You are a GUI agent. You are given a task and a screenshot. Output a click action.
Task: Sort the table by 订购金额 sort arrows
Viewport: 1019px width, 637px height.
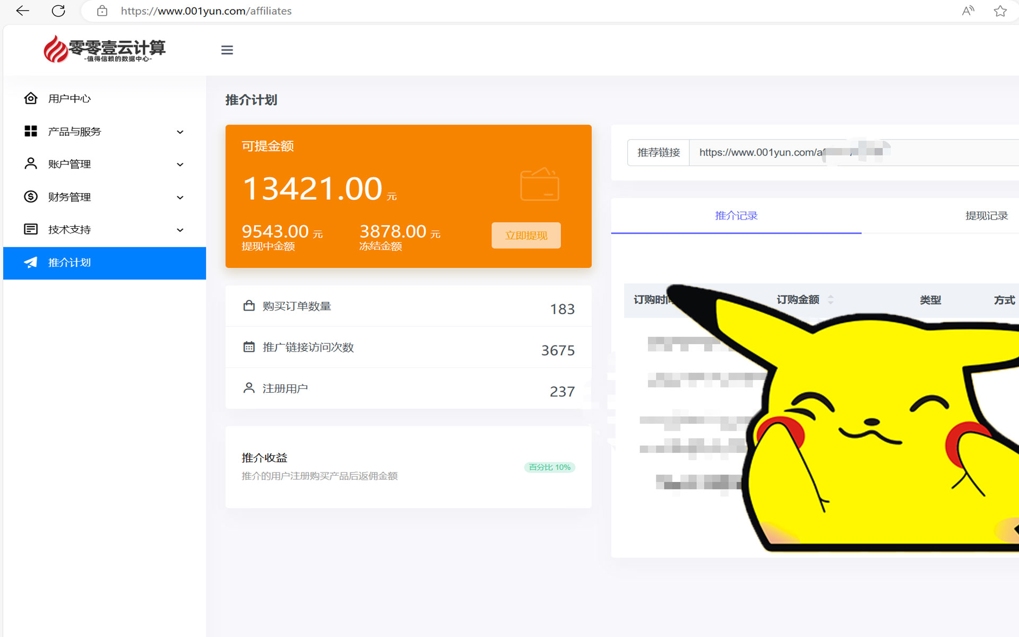point(831,300)
